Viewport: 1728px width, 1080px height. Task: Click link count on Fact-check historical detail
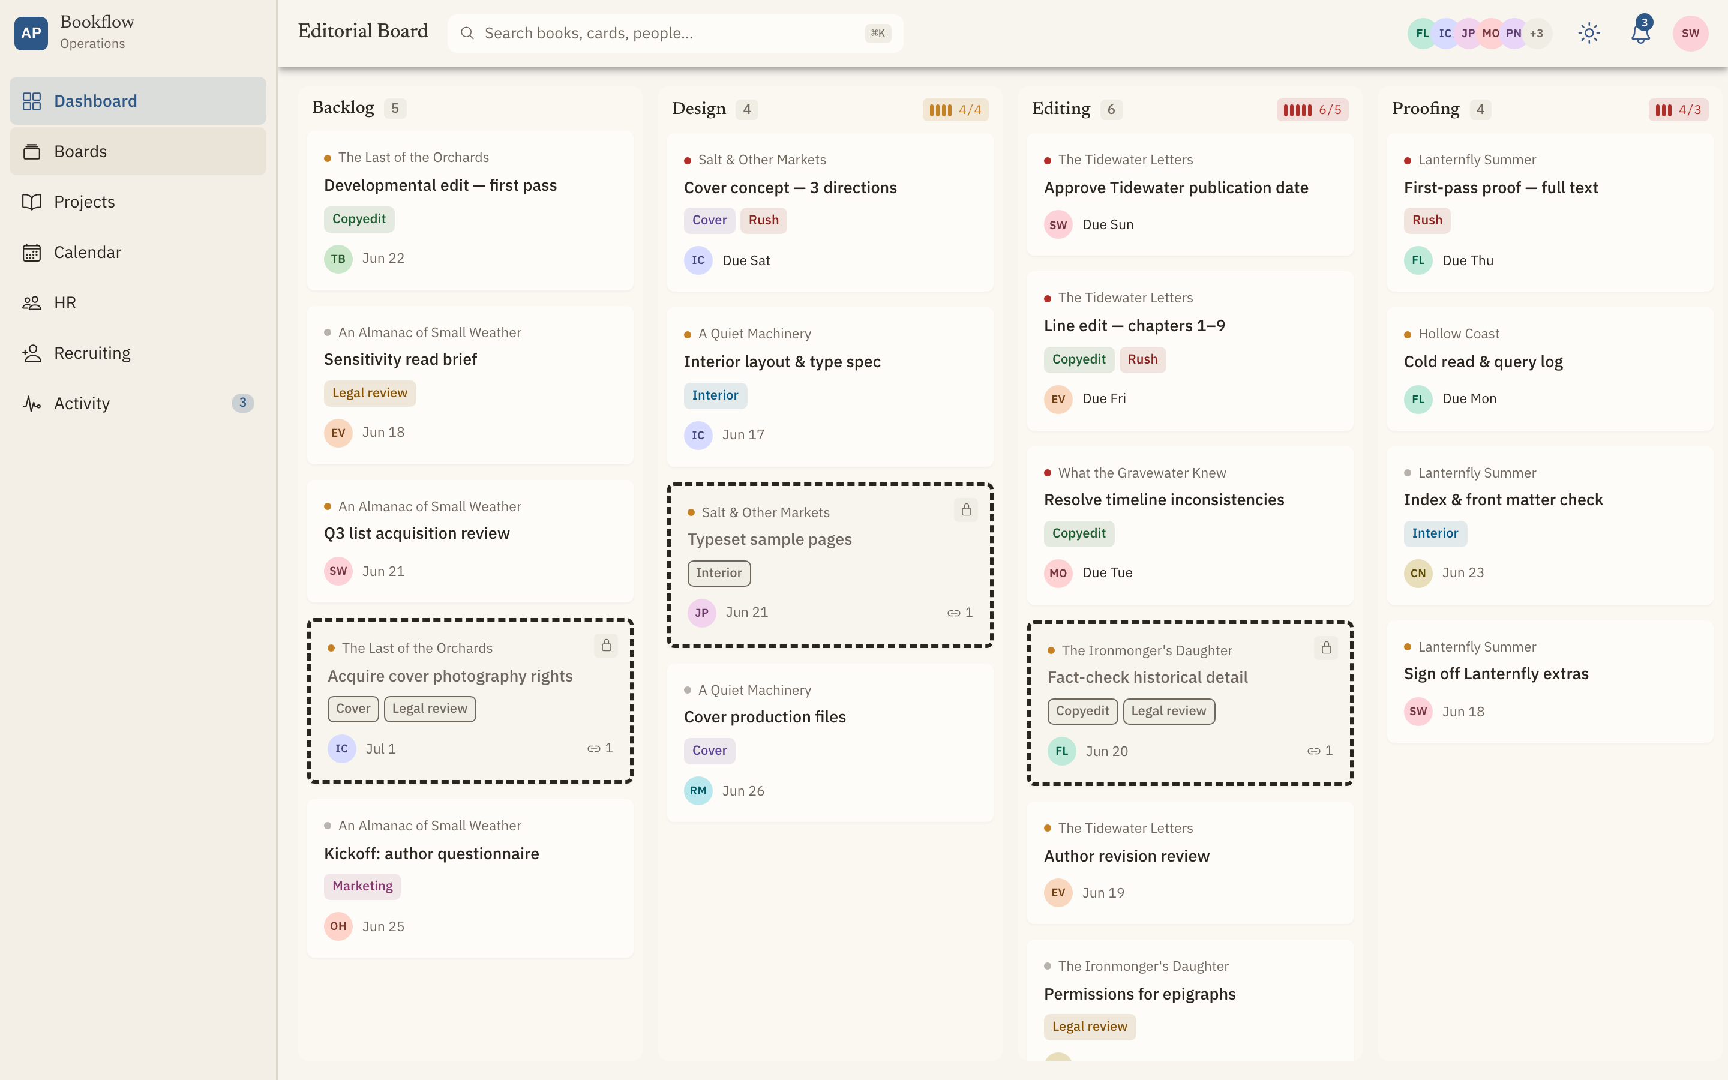coord(1319,751)
